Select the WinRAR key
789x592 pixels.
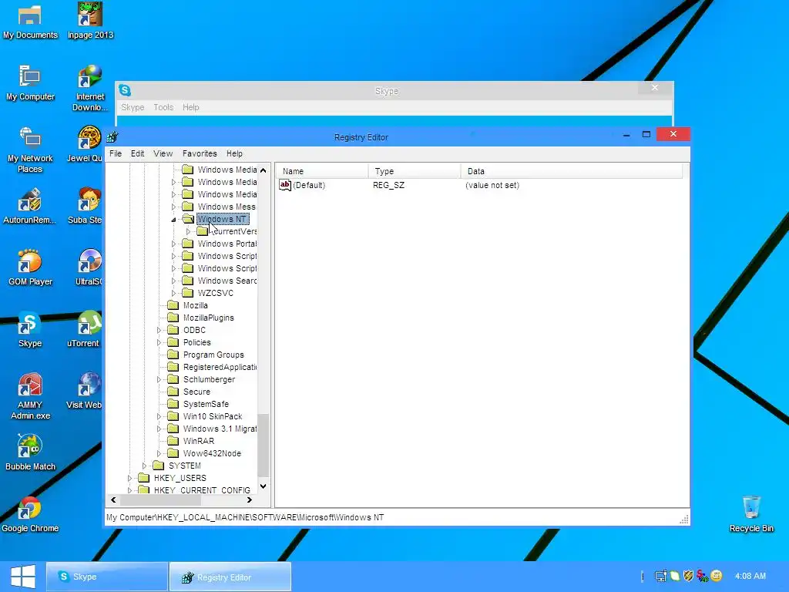(198, 441)
